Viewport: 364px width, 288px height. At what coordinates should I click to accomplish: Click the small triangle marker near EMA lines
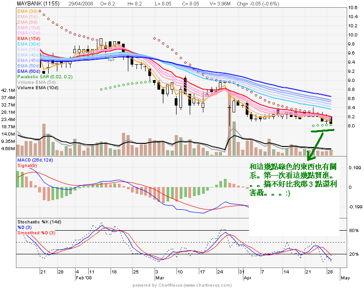111,58
